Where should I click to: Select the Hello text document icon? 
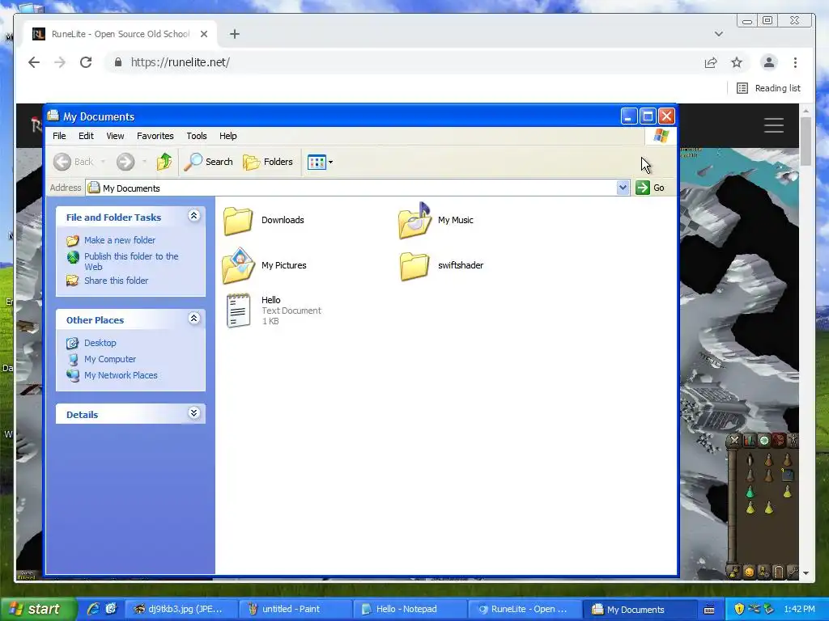[x=238, y=310]
